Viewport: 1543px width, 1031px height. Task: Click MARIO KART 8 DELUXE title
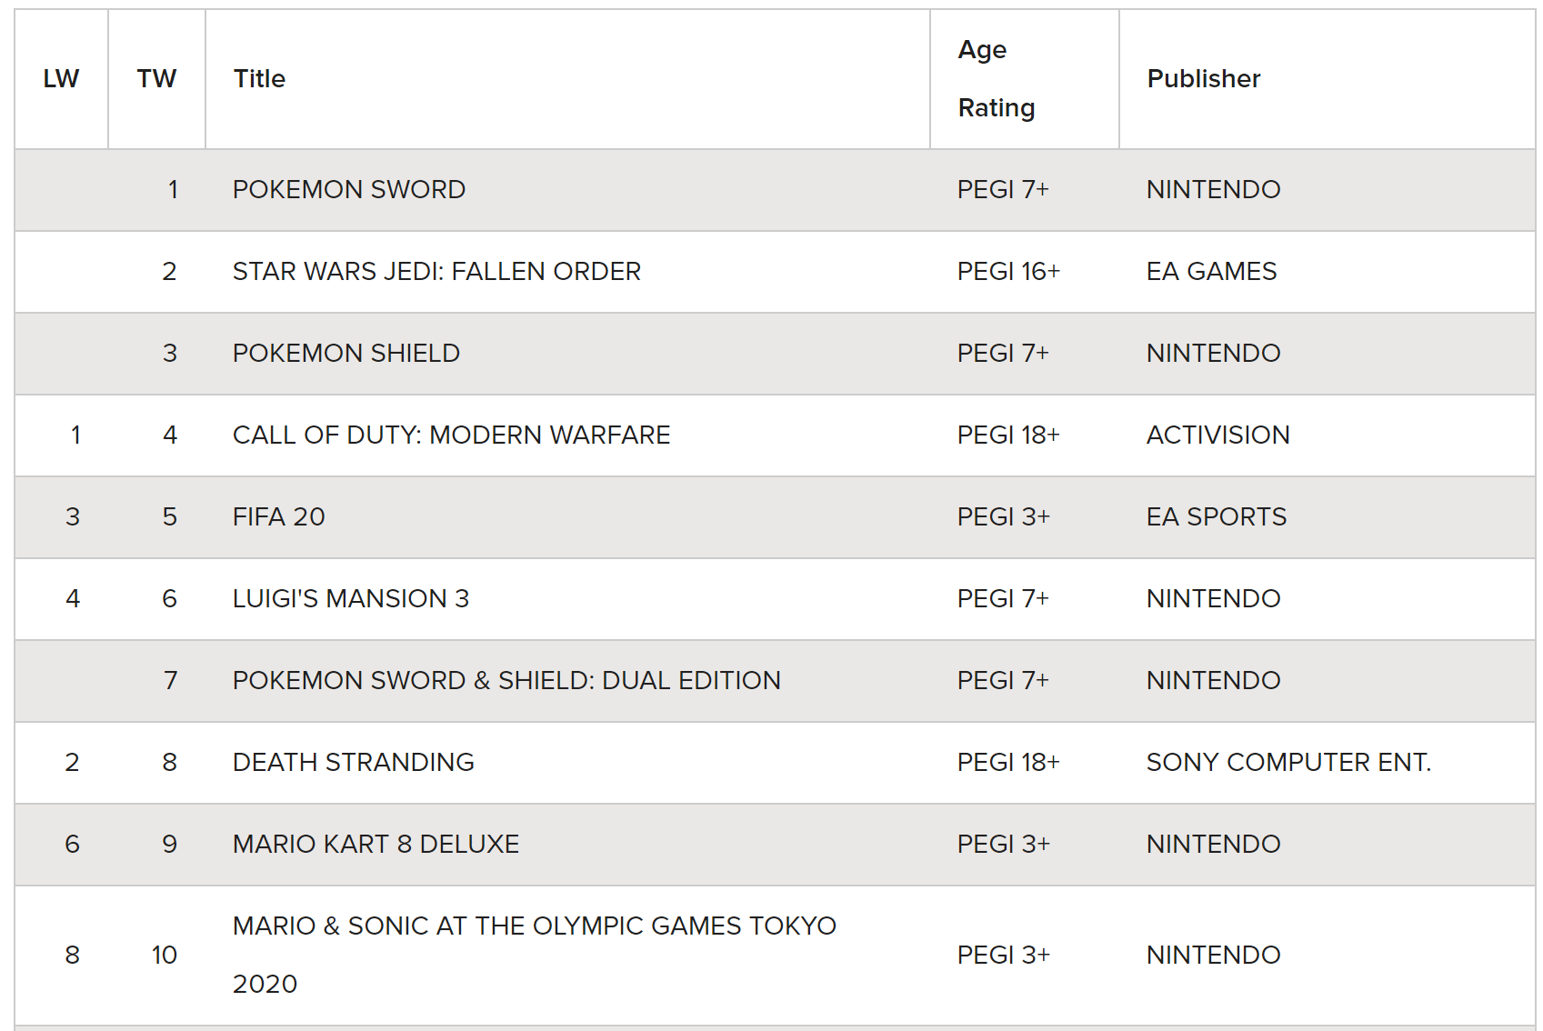(376, 844)
